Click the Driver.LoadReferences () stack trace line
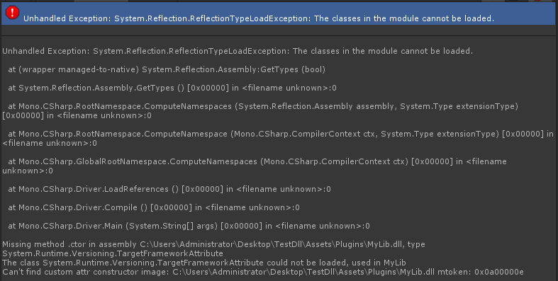The height and width of the screenshot is (281, 558). click(169, 190)
